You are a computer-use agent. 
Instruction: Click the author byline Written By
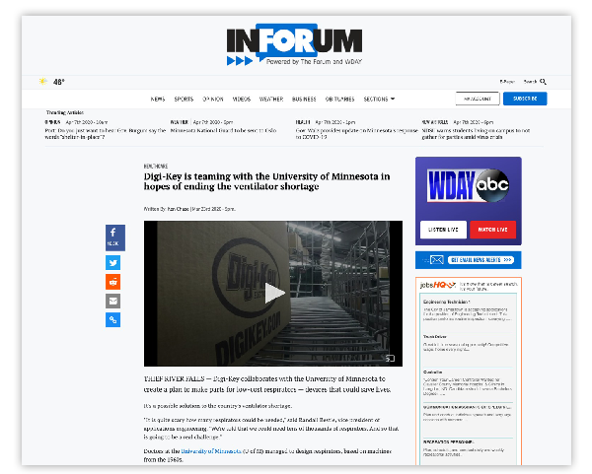[x=189, y=209]
